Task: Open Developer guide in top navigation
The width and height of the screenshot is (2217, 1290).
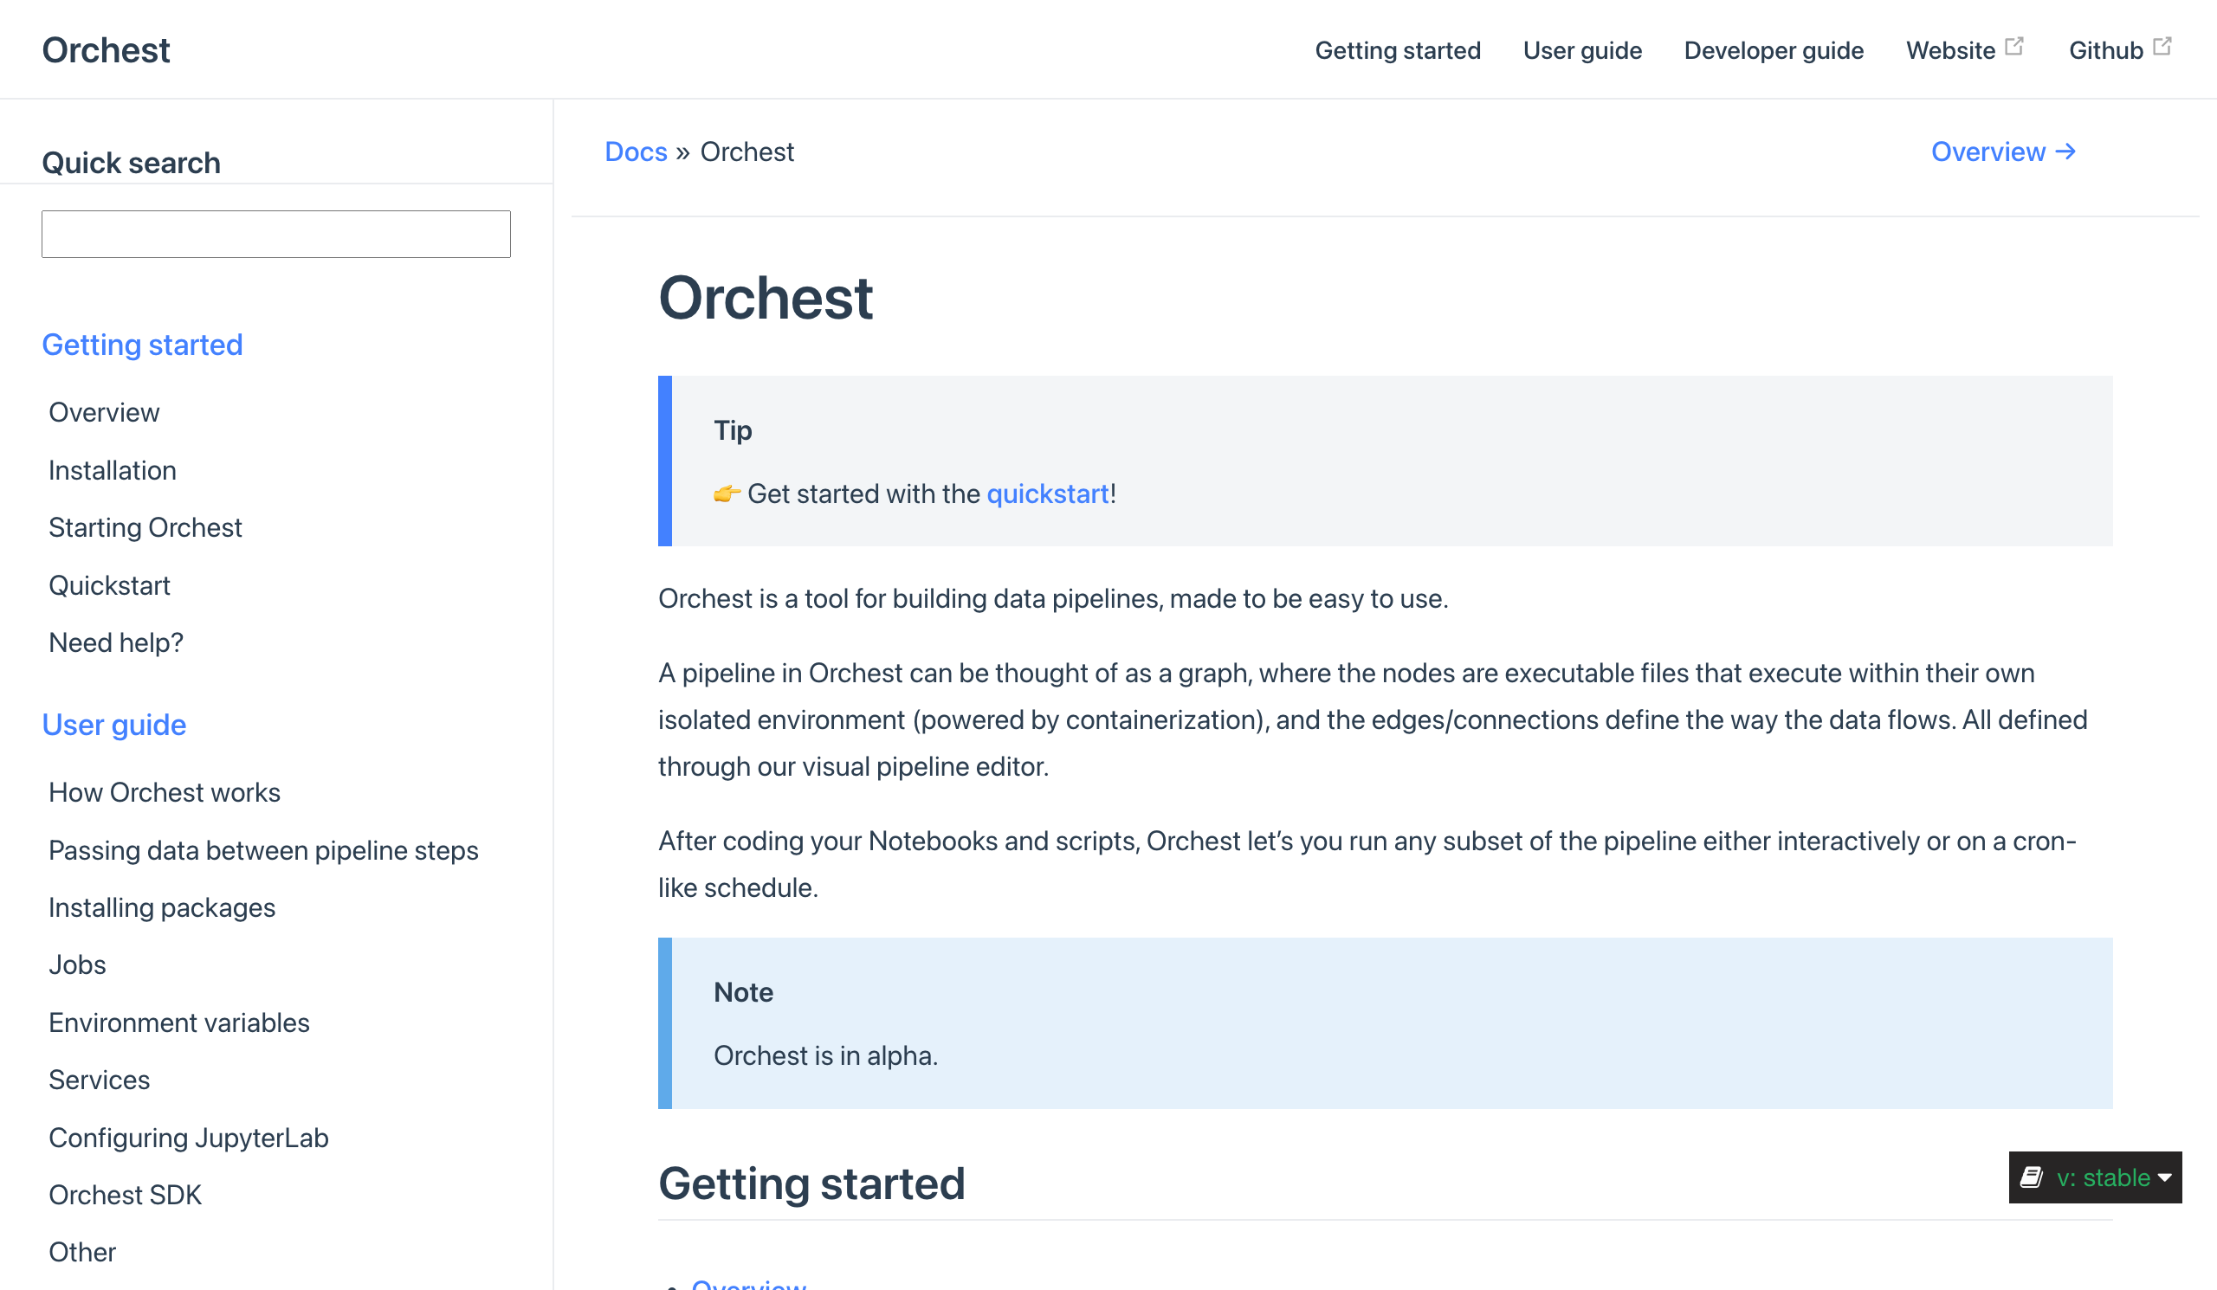Action: point(1773,50)
